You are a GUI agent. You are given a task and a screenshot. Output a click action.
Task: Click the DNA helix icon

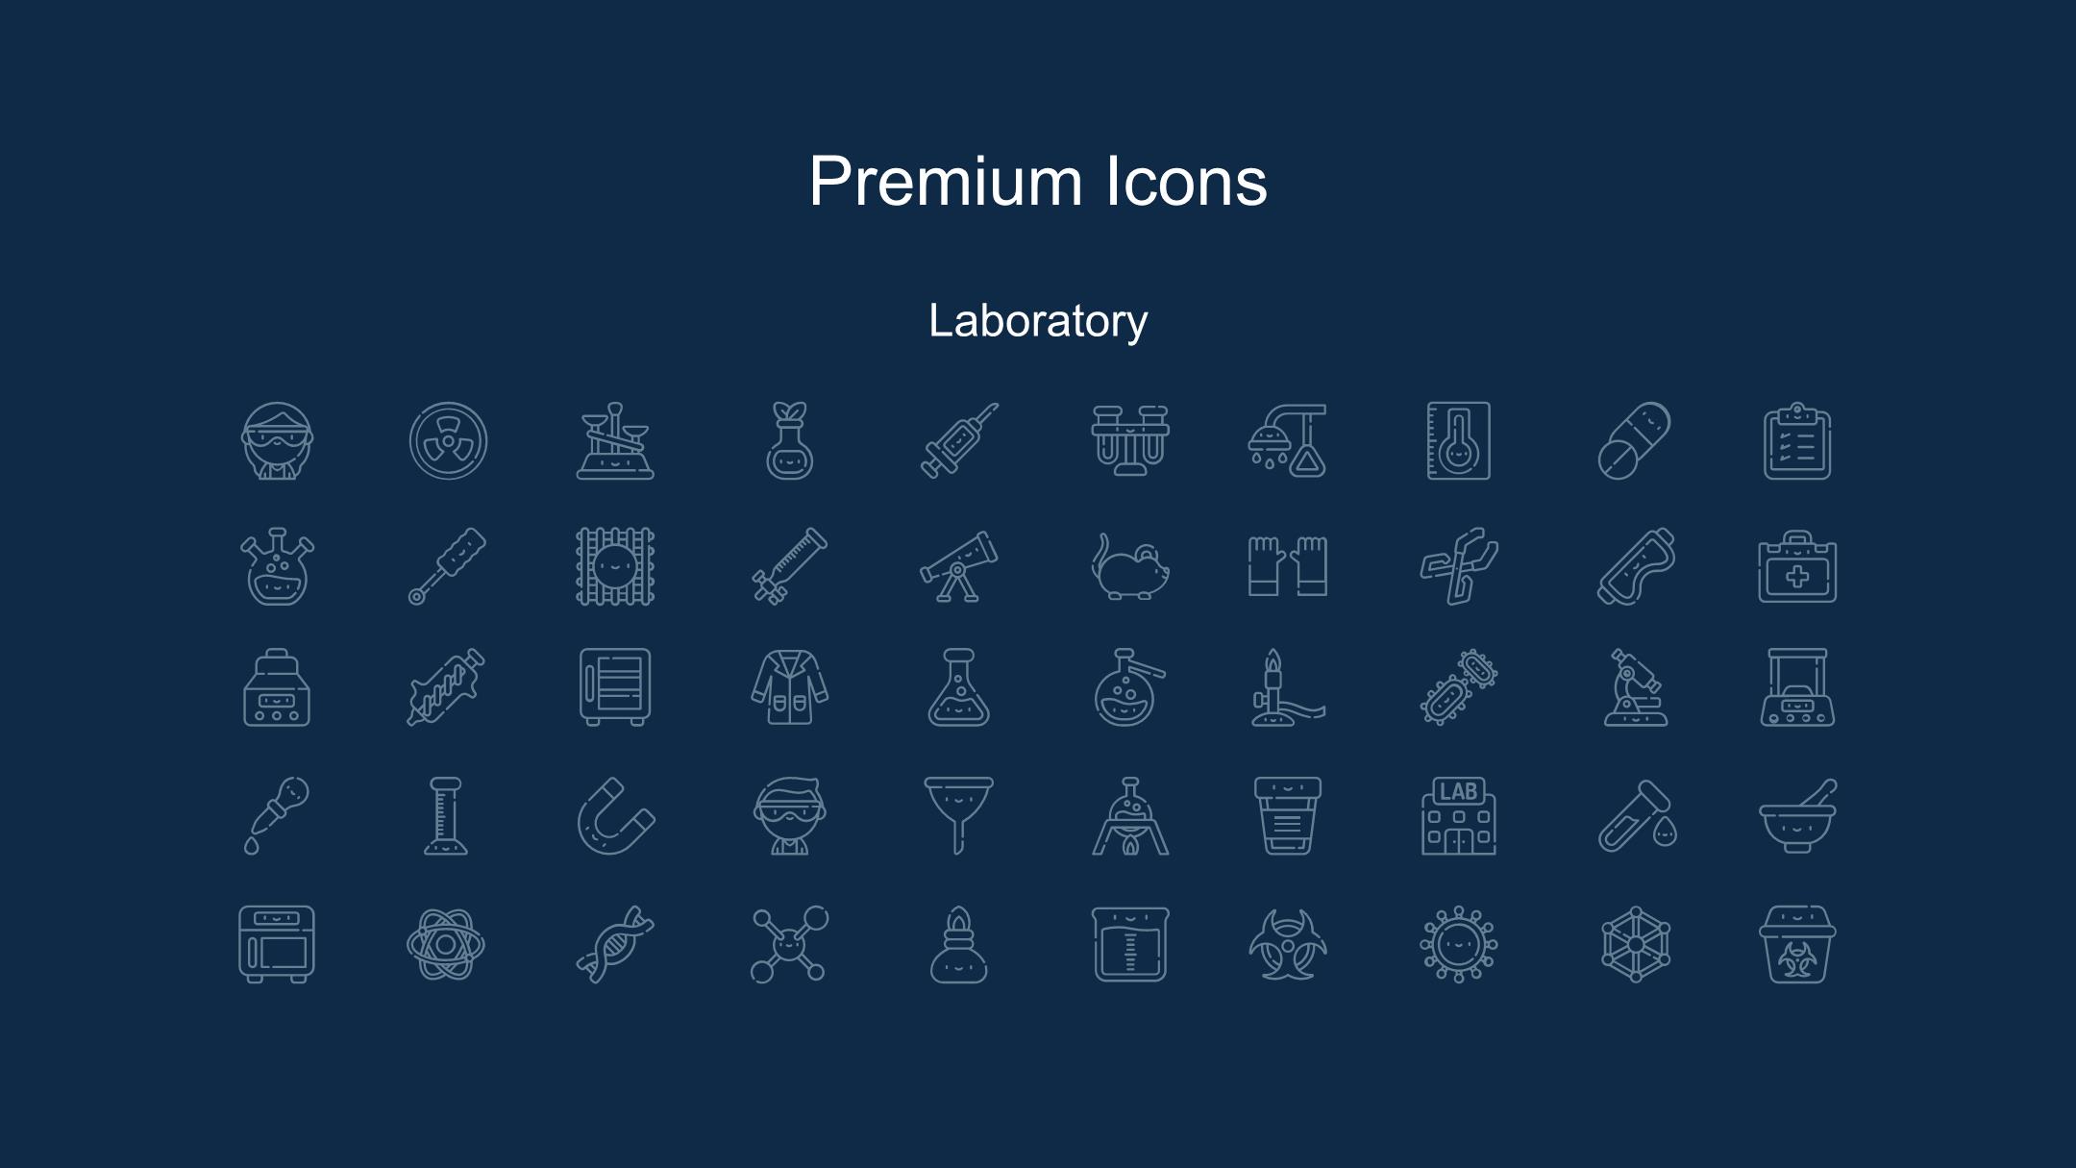616,944
